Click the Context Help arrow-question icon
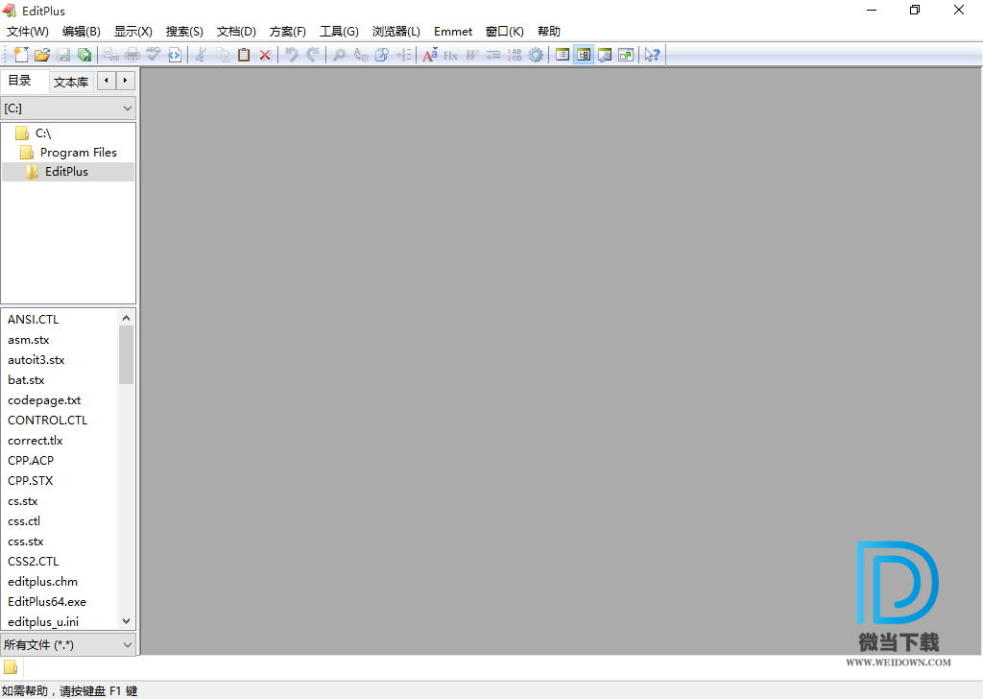 [x=653, y=55]
